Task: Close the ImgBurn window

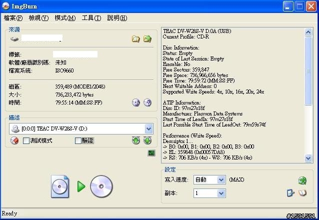Action: click(311, 6)
